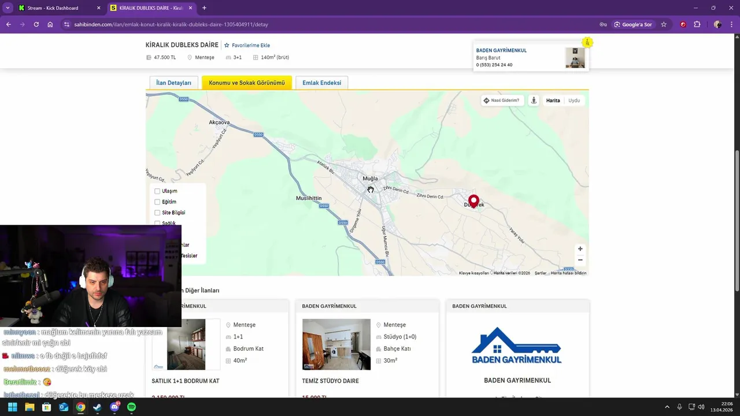Expand hidden system tray icons

pyautogui.click(x=667, y=407)
